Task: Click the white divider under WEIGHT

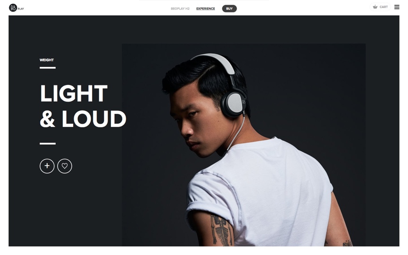Action: click(48, 68)
